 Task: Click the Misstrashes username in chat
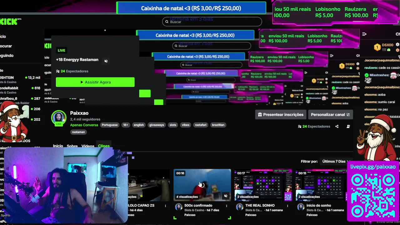point(379,75)
